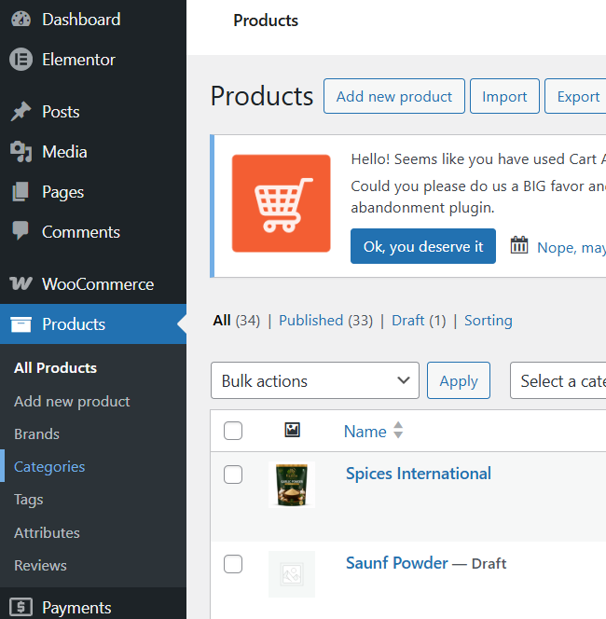
Task: Click the Export button
Action: 577,96
